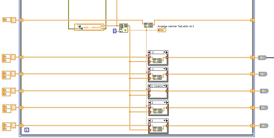This screenshot has height=138, width=274.
Task: Go to next case on 0, Voreins structure
Action: click(x=167, y=86)
